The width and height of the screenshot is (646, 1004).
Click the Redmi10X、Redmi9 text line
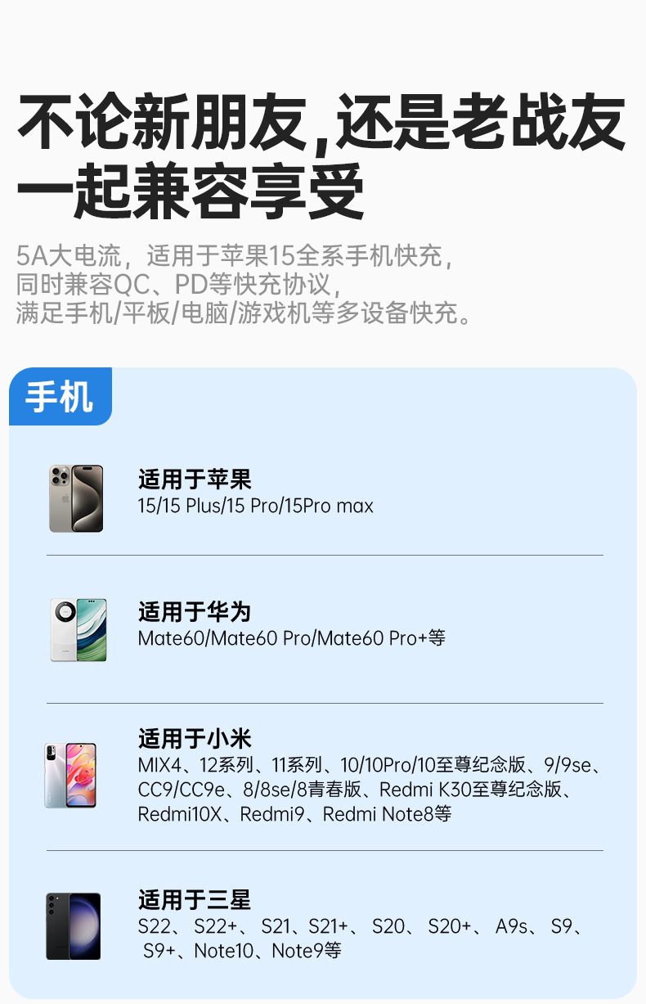[294, 814]
